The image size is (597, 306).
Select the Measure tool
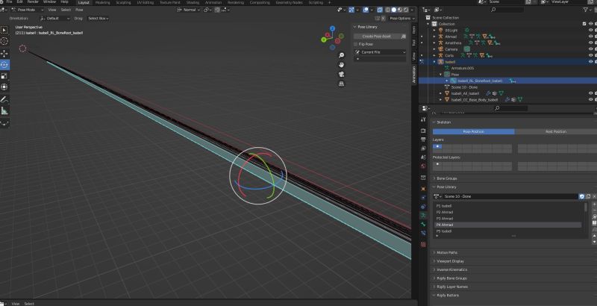[4, 110]
